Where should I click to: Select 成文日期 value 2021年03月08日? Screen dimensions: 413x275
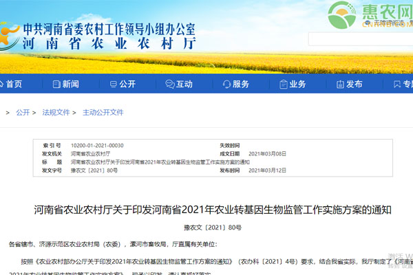coord(267,154)
